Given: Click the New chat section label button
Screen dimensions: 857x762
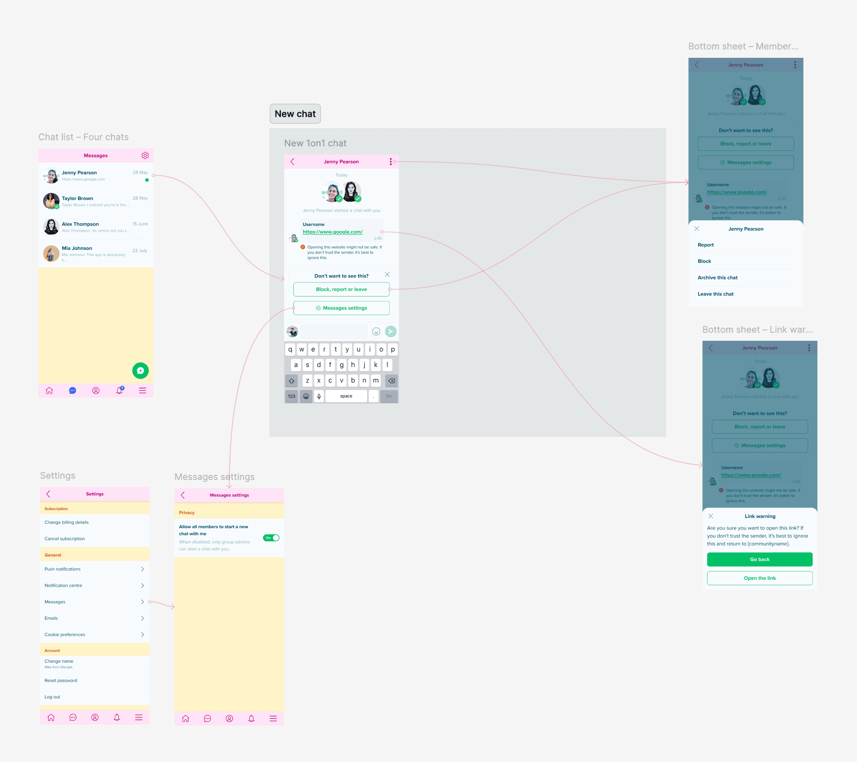Looking at the screenshot, I should point(295,114).
